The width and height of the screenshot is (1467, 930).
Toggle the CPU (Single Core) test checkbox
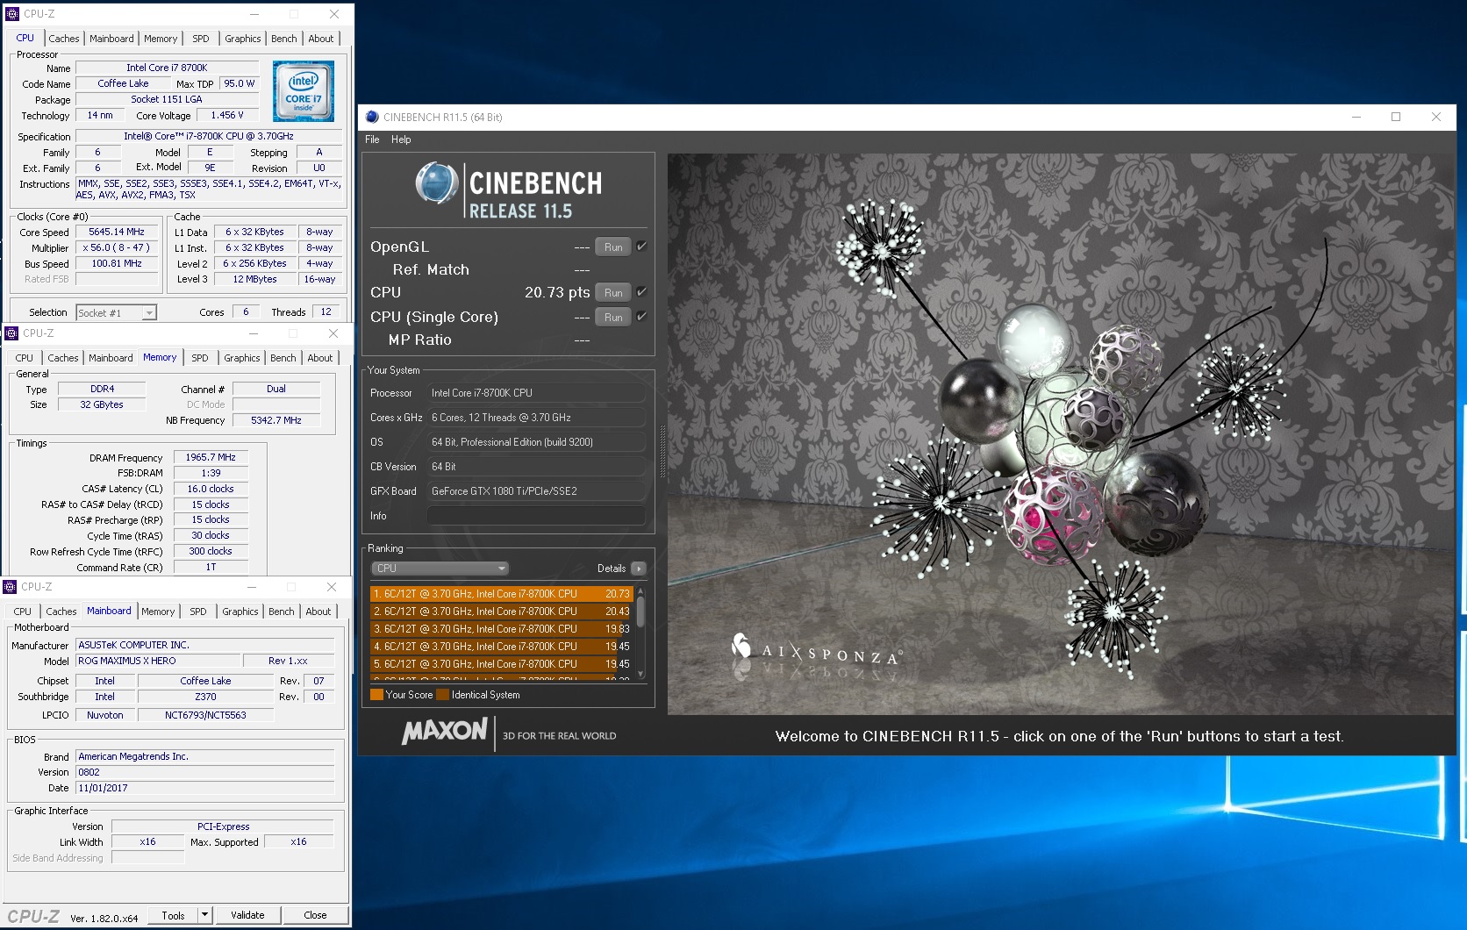641,317
